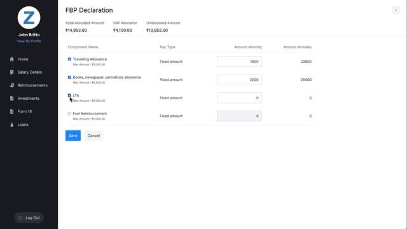Uncheck Books, newspaper, periodicals allowance checkbox
The image size is (407, 229).
pyautogui.click(x=69, y=78)
